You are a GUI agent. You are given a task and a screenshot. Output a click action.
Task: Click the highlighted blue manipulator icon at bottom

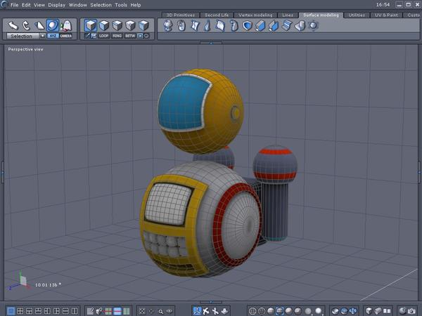(x=197, y=311)
